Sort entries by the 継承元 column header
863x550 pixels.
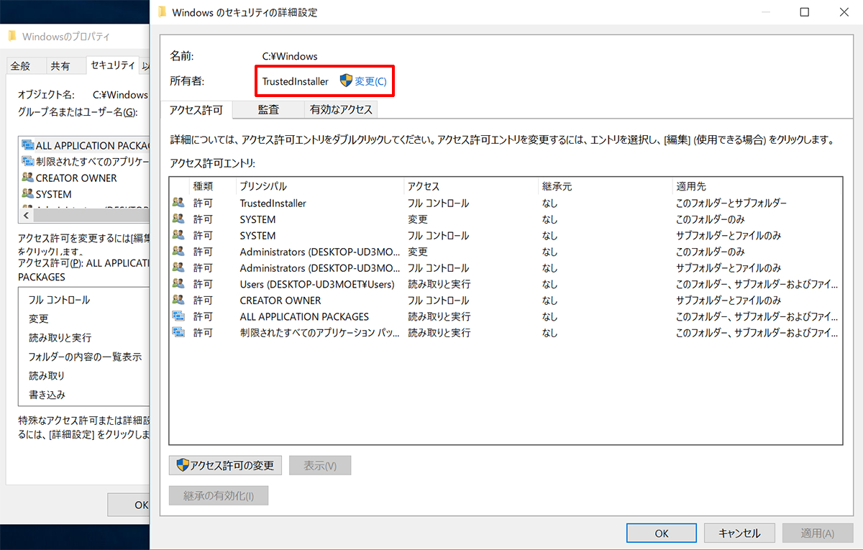pos(606,186)
